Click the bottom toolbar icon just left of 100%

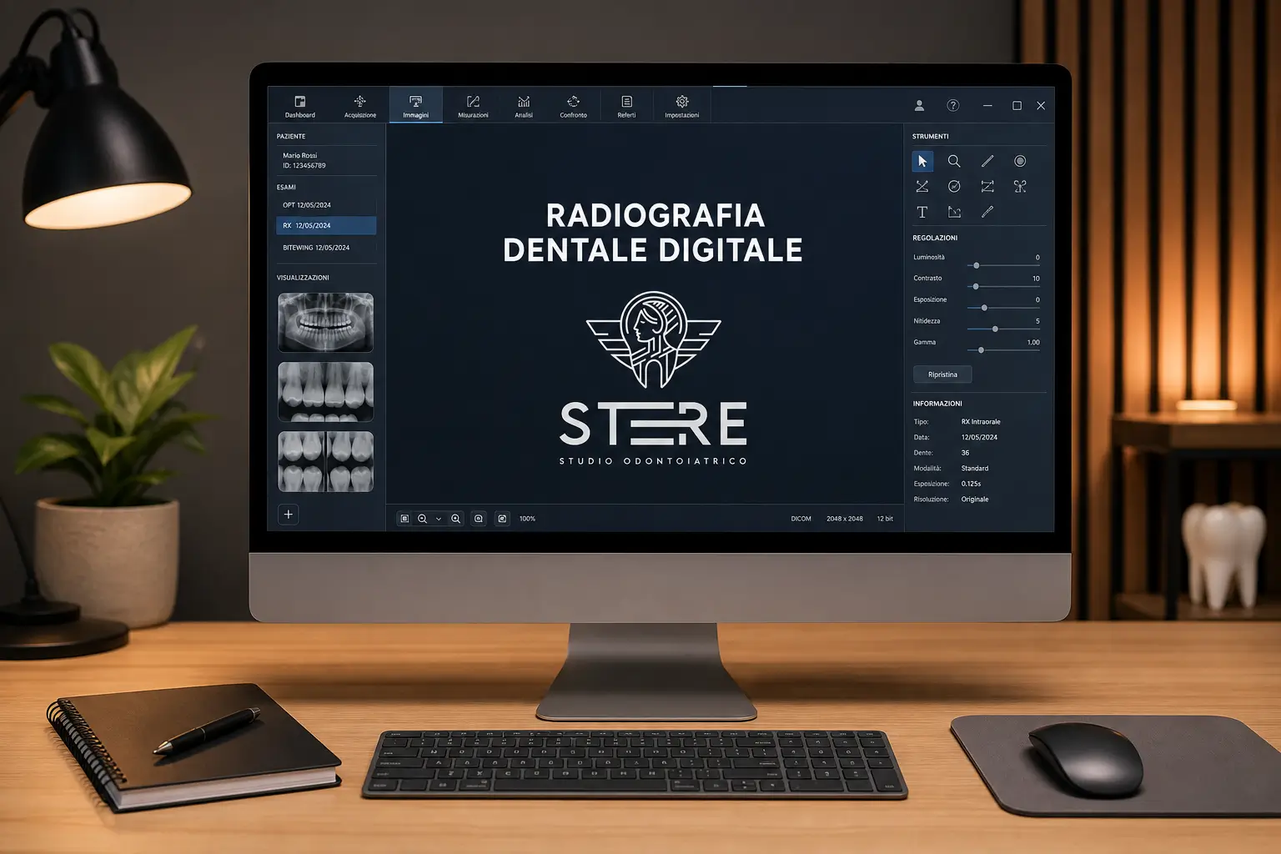(502, 519)
